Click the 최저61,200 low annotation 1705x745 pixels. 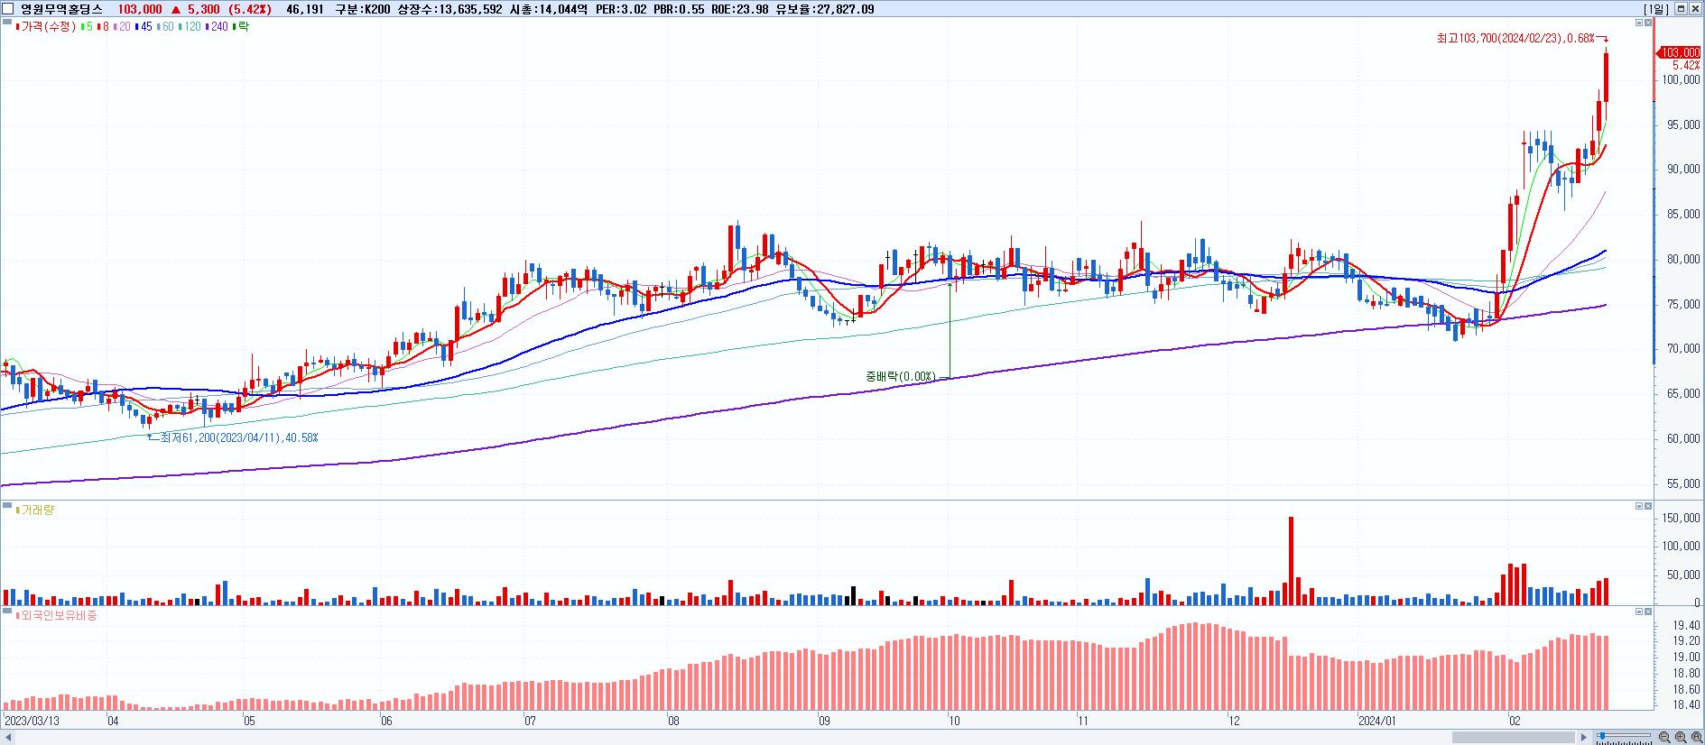pos(238,437)
